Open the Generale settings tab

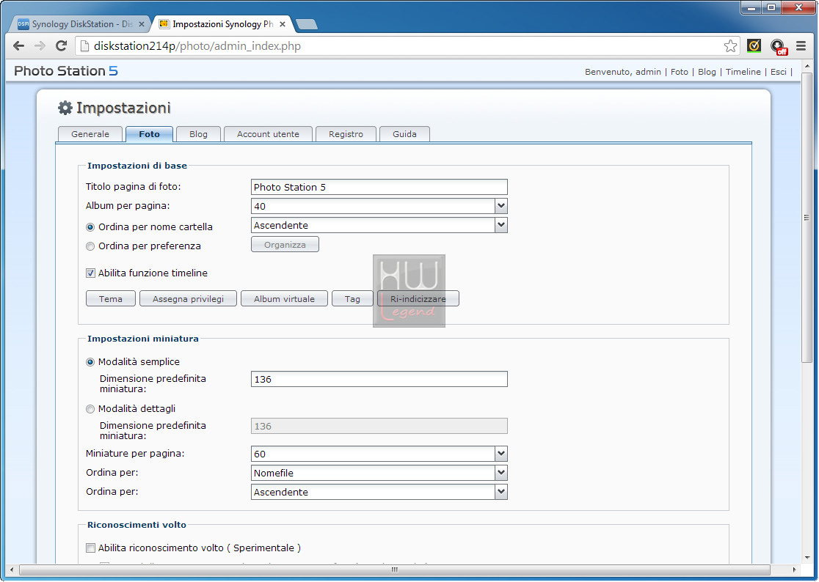[x=90, y=134]
